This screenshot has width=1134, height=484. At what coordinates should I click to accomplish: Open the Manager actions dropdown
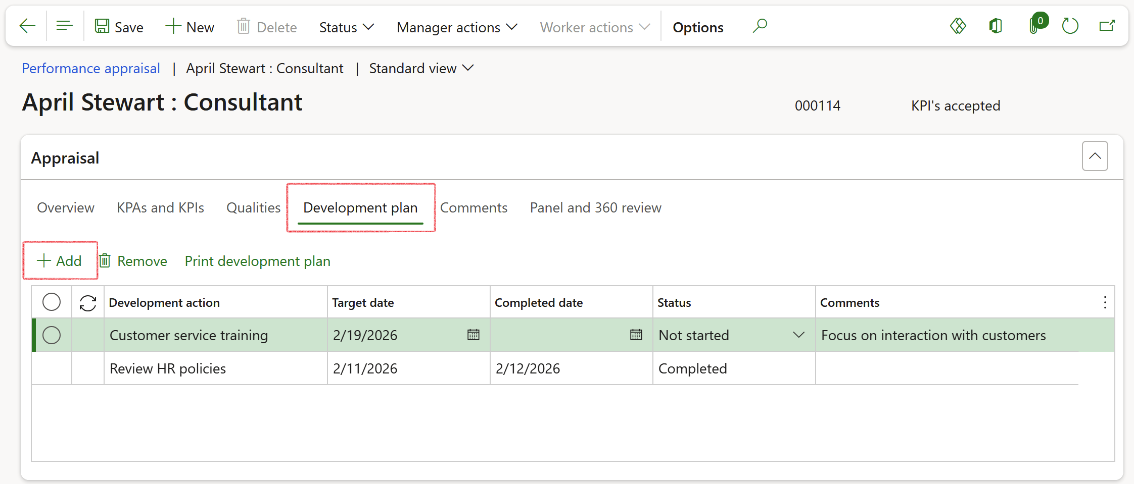pyautogui.click(x=457, y=27)
